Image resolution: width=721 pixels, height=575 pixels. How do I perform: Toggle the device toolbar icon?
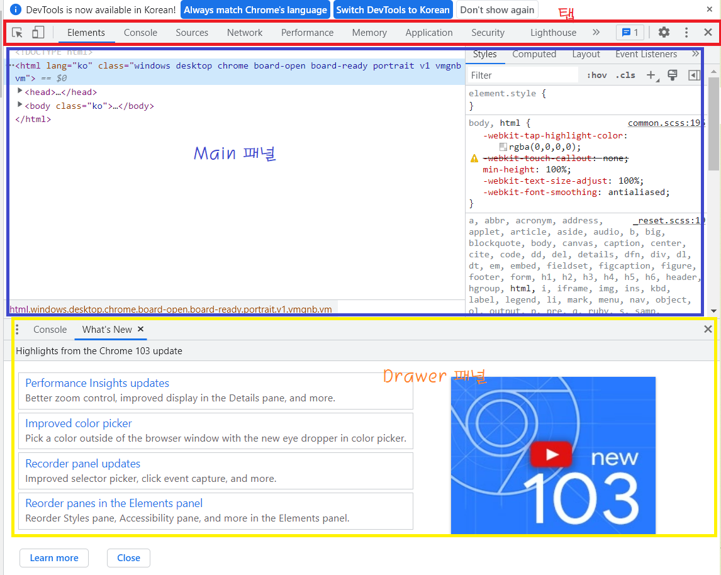coord(38,32)
